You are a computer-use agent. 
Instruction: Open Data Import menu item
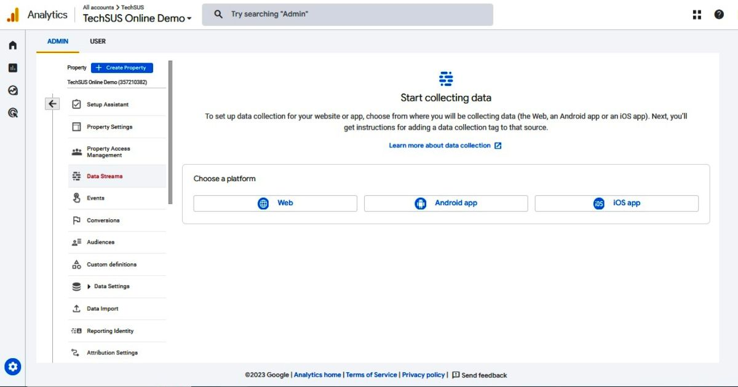(117, 308)
